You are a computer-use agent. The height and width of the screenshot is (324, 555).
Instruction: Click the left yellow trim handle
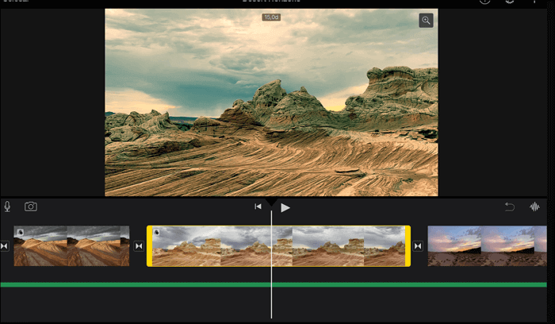click(x=149, y=246)
